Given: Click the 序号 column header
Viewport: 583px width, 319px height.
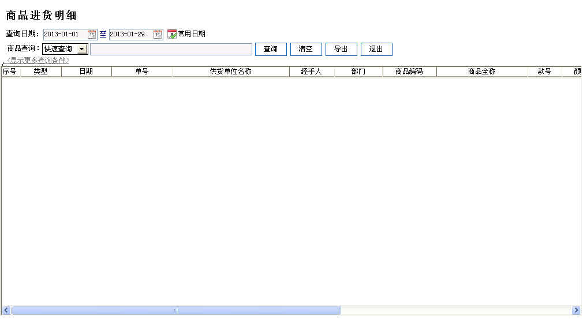Looking at the screenshot, I should [10, 72].
